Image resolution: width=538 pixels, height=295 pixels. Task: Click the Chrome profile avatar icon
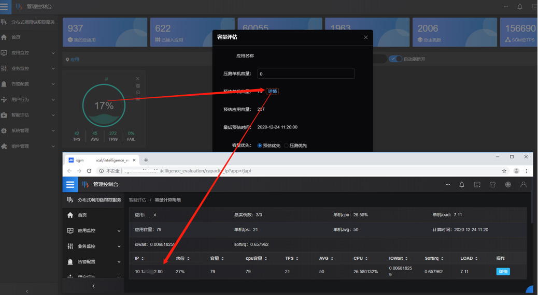516,171
